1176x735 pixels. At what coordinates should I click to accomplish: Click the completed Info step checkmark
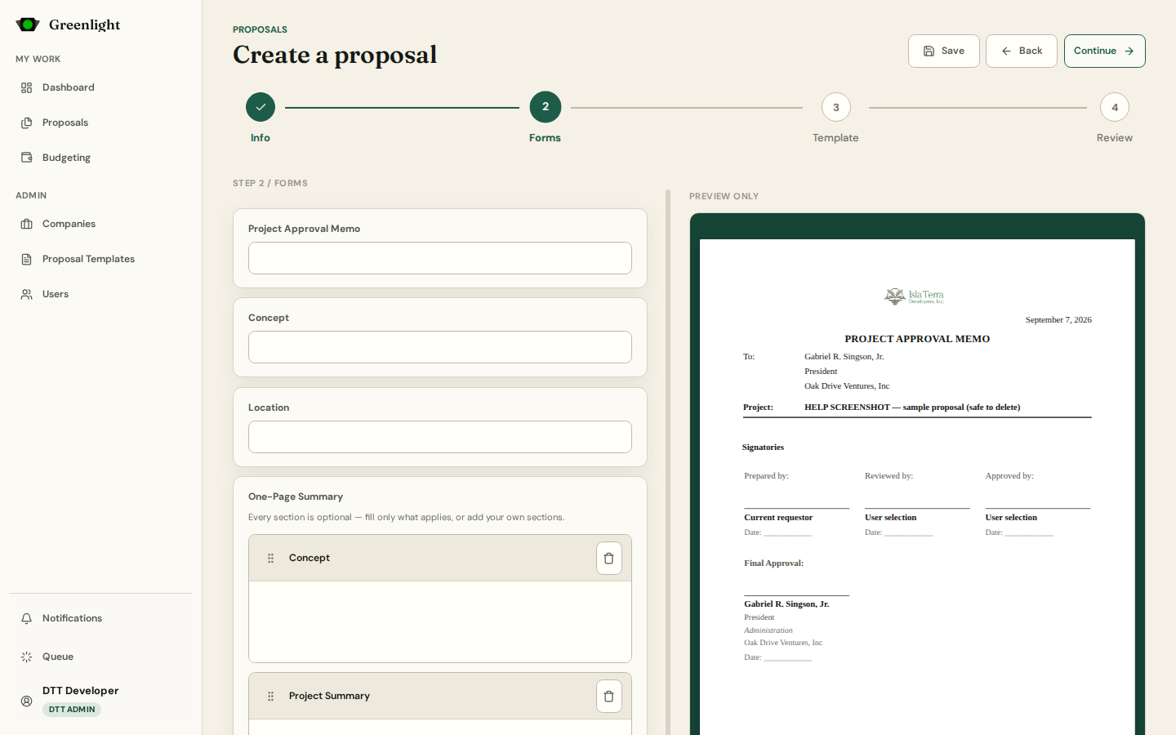(x=261, y=107)
